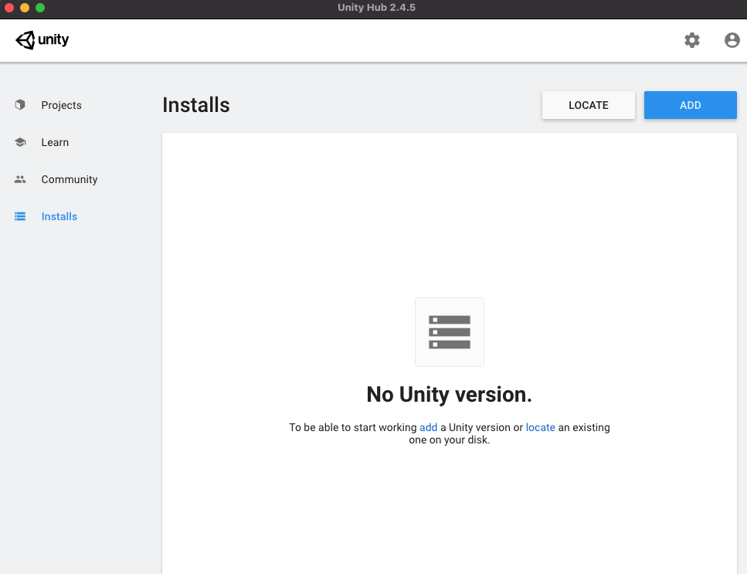Image resolution: width=747 pixels, height=574 pixels.
Task: Maximize window with green button
Action: pos(40,8)
